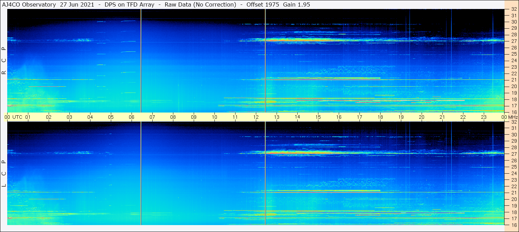Click the 13 hour tick label
This screenshot has height=232, width=519.
coord(277,117)
